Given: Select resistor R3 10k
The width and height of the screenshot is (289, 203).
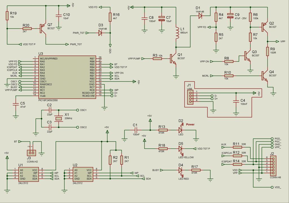Looking at the screenshot, I should 157,59.
